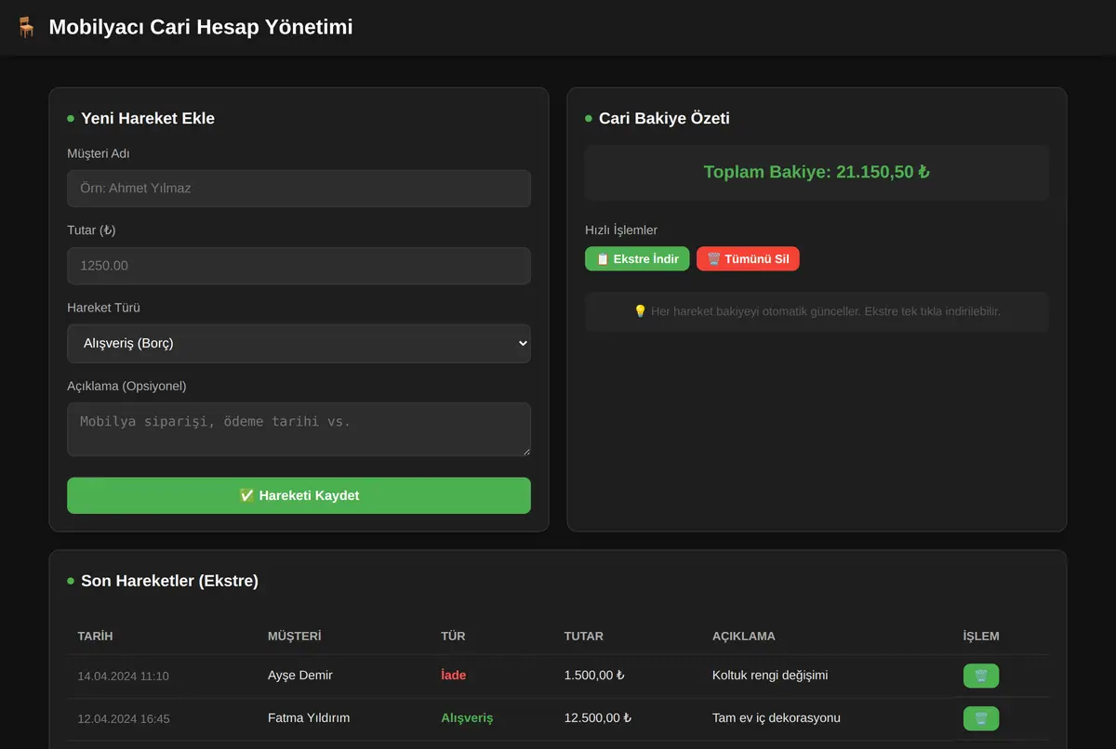Focus the Müşteri Adı input field
The height and width of the screenshot is (749, 1116).
tap(299, 188)
